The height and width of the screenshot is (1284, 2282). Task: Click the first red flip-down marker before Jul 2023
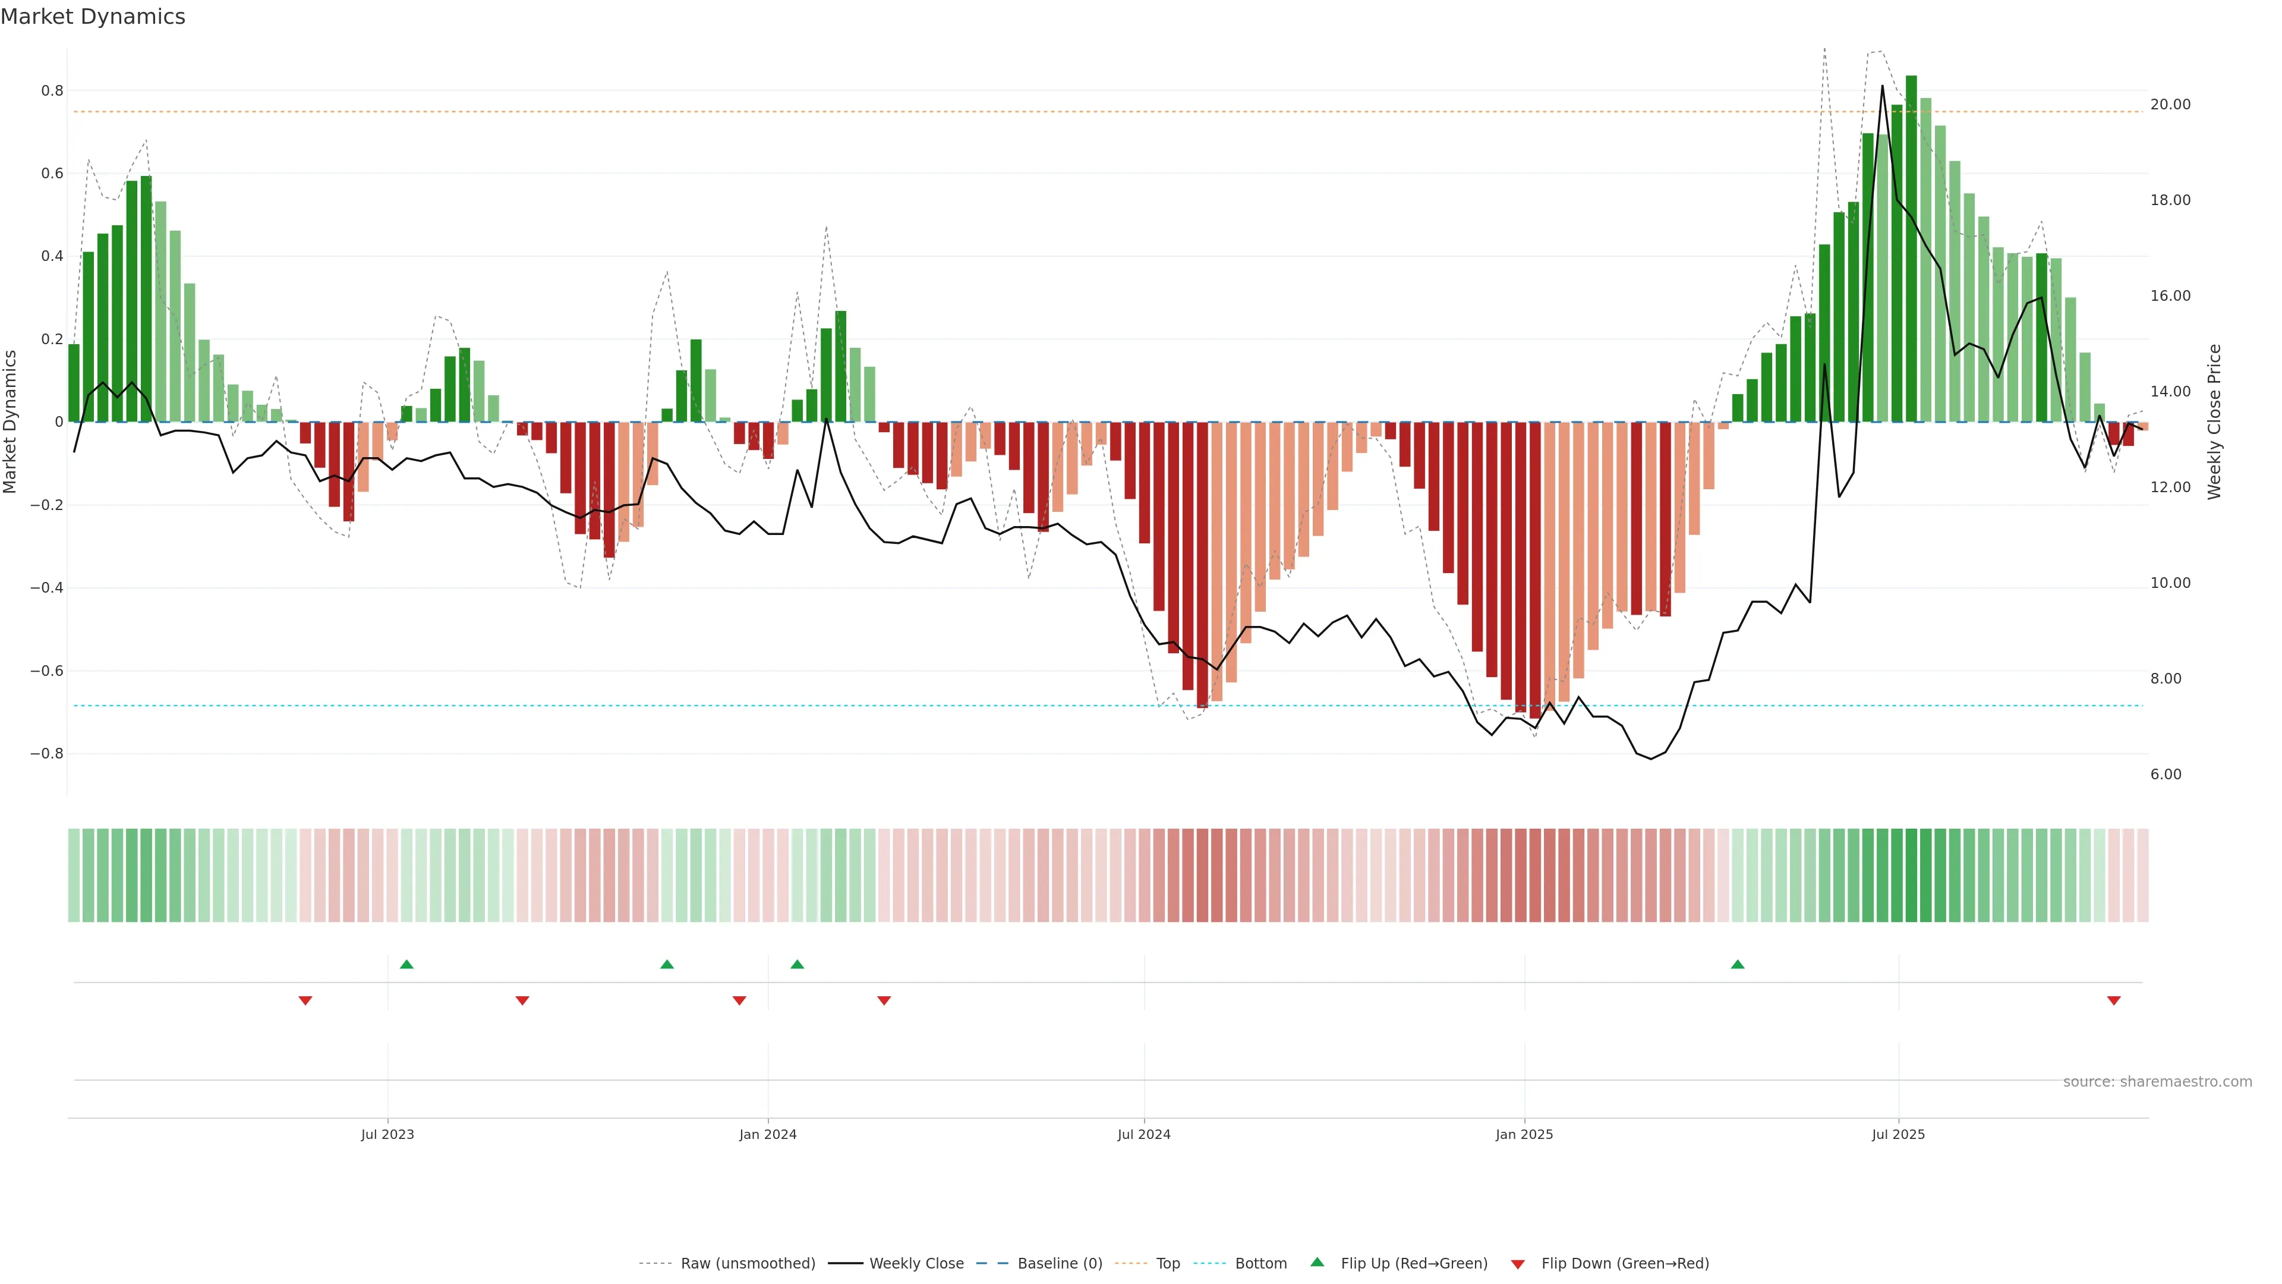(x=305, y=1000)
